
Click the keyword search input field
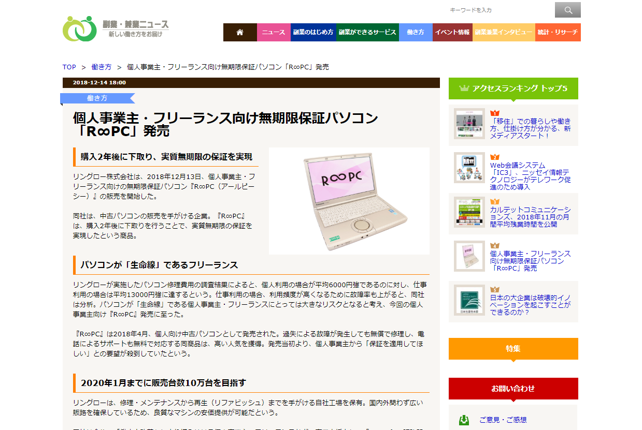tap(498, 10)
